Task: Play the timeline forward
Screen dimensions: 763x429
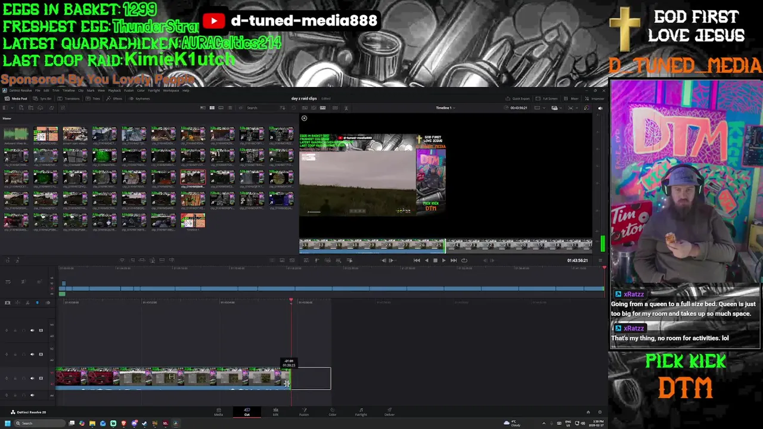Action: pyautogui.click(x=444, y=260)
